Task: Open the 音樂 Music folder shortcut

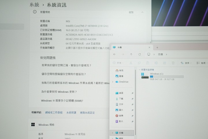Action: coord(121,116)
